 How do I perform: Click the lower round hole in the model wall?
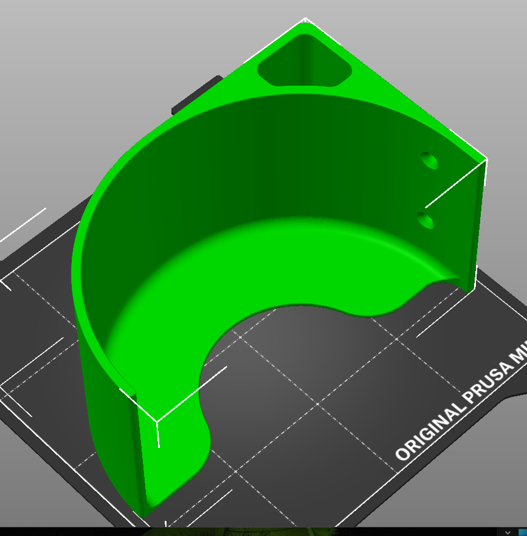(x=425, y=221)
